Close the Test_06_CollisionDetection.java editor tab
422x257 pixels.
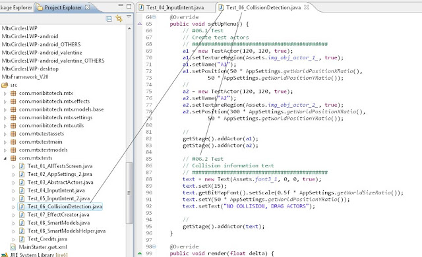306,7
